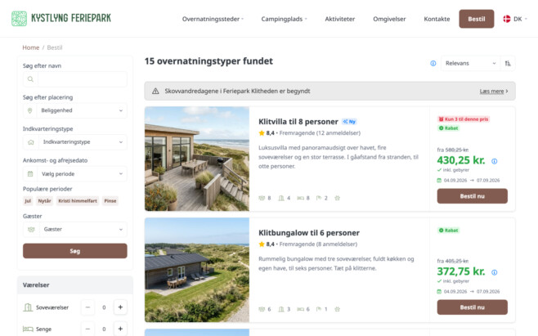Click the Kun 3 til denne pris badge
Image resolution: width=538 pixels, height=336 pixels.
coord(464,119)
